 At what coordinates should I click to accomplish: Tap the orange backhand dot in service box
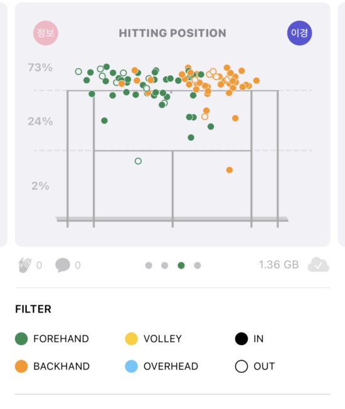tap(230, 170)
